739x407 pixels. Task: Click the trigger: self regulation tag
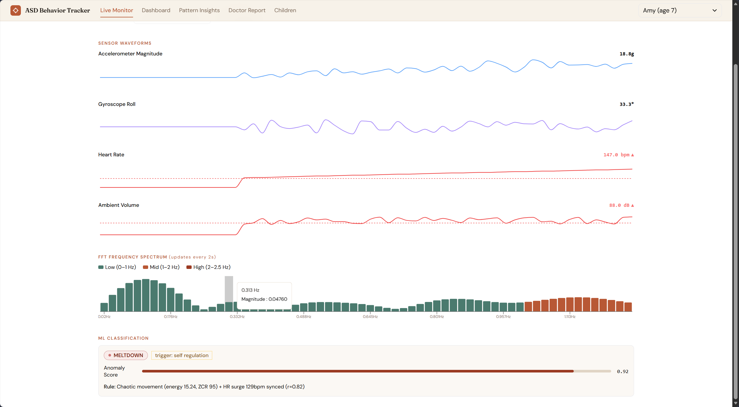[181, 355]
